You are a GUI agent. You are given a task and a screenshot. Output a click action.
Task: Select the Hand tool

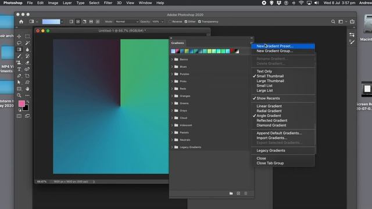point(27,89)
